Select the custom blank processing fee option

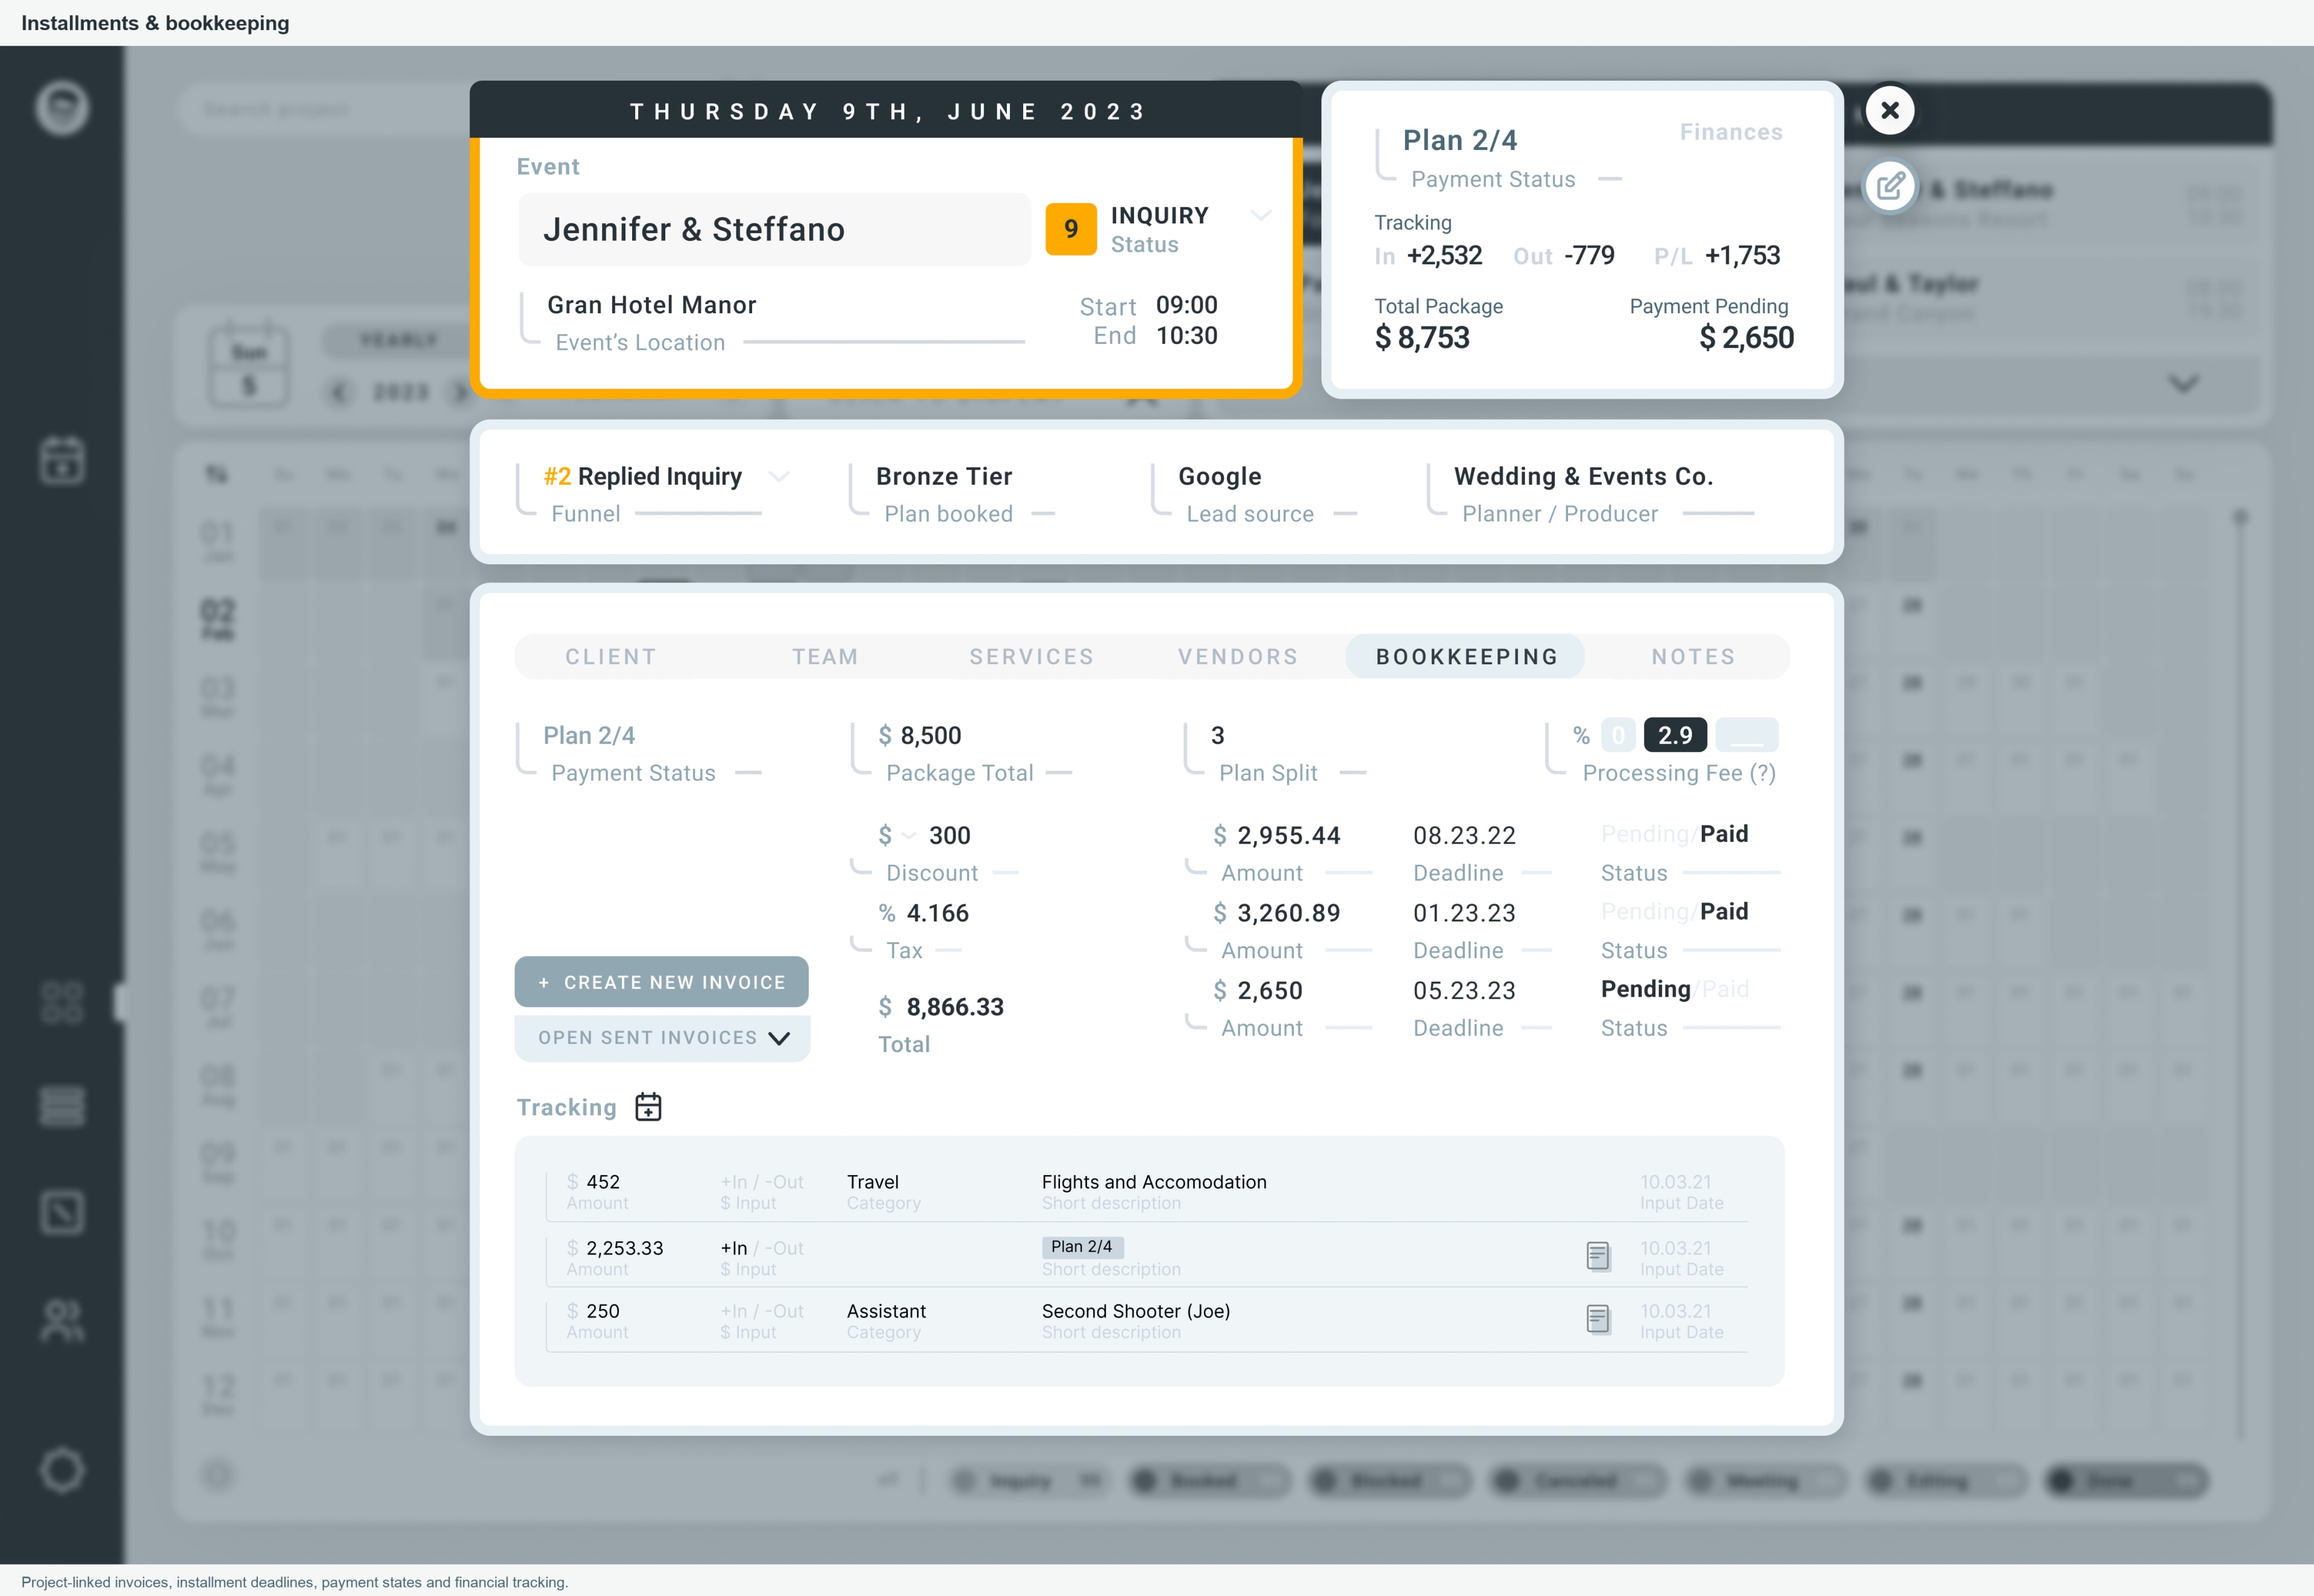(x=1747, y=735)
